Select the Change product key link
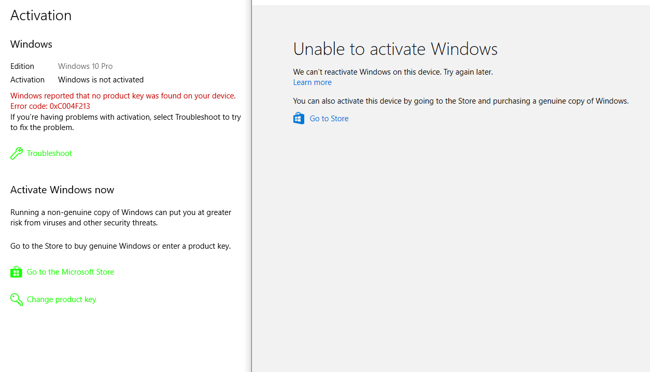Image resolution: width=650 pixels, height=372 pixels. [x=62, y=299]
